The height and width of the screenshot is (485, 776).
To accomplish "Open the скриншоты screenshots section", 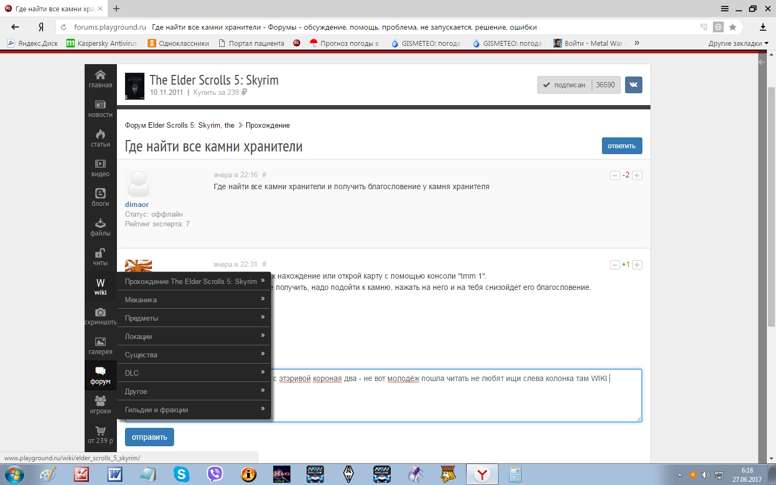I will (100, 316).
